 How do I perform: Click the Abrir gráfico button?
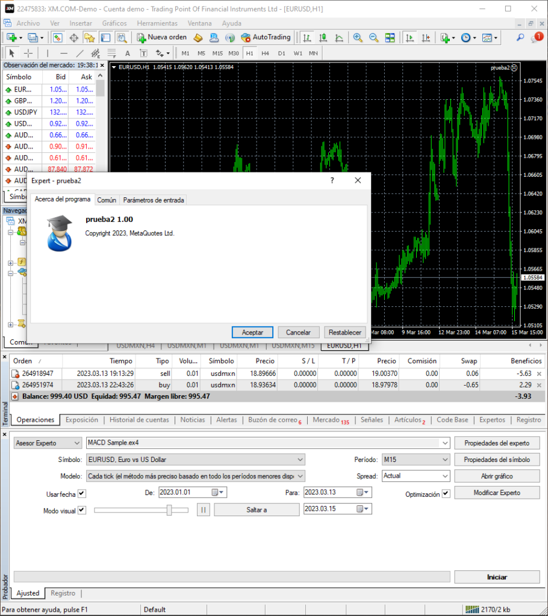click(497, 476)
